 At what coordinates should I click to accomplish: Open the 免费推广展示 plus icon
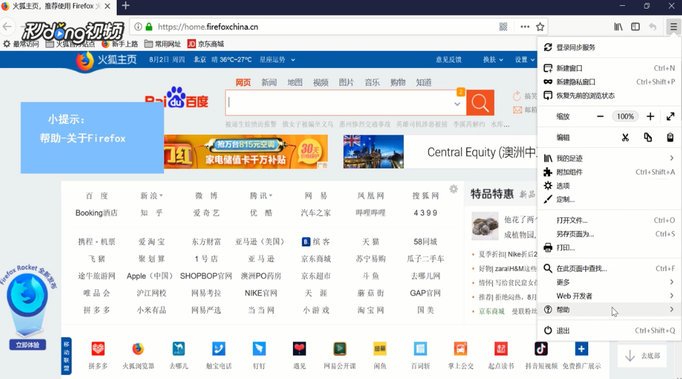click(x=581, y=349)
